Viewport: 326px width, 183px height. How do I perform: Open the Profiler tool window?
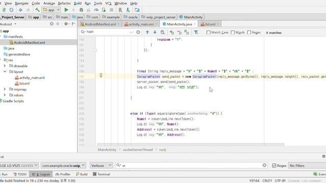[x=63, y=174]
